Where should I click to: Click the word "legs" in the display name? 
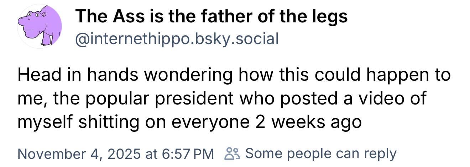(x=331, y=16)
